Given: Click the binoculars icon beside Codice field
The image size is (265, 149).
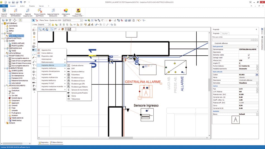Looking at the screenshot, I should point(257,75).
